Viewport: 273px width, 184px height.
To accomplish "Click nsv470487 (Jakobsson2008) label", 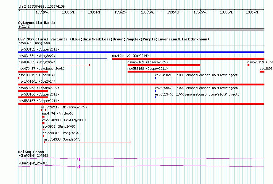I will tap(41, 69).
